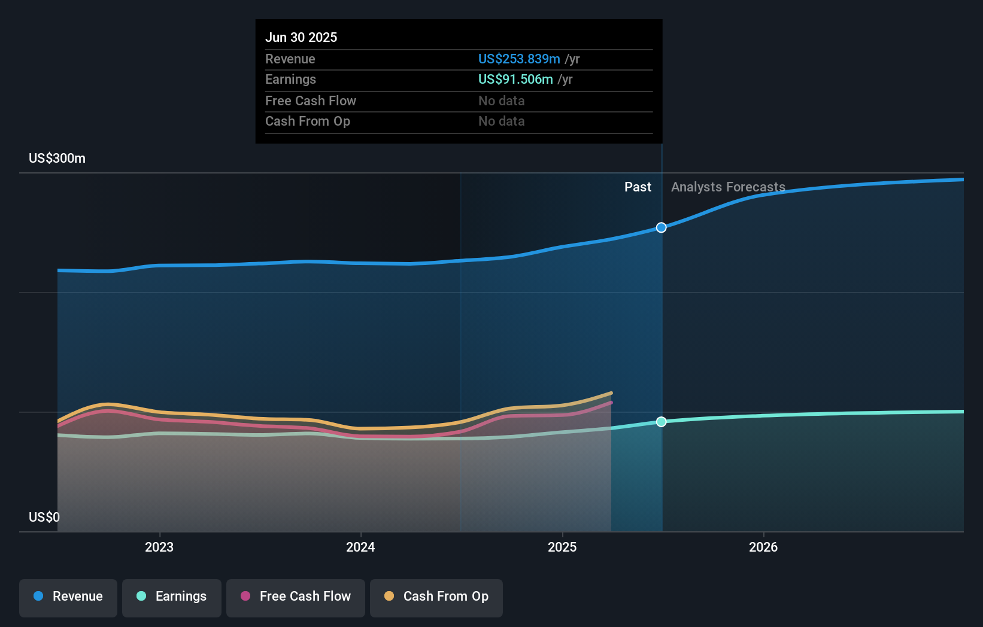Screen dimensions: 983x627
Task: Toggle the Revenue legend button
Action: 68,598
